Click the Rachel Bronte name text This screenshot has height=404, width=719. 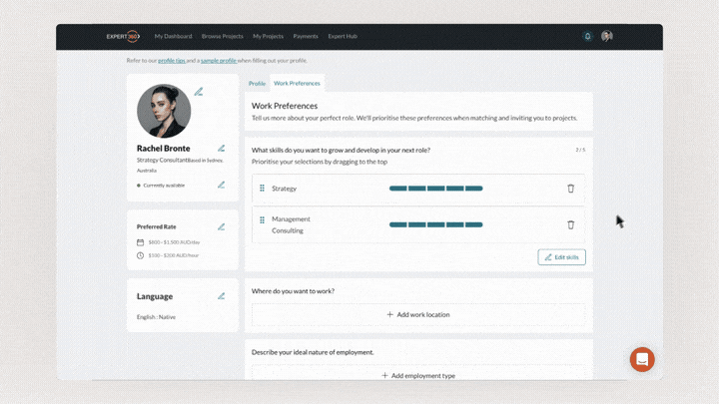pos(163,149)
